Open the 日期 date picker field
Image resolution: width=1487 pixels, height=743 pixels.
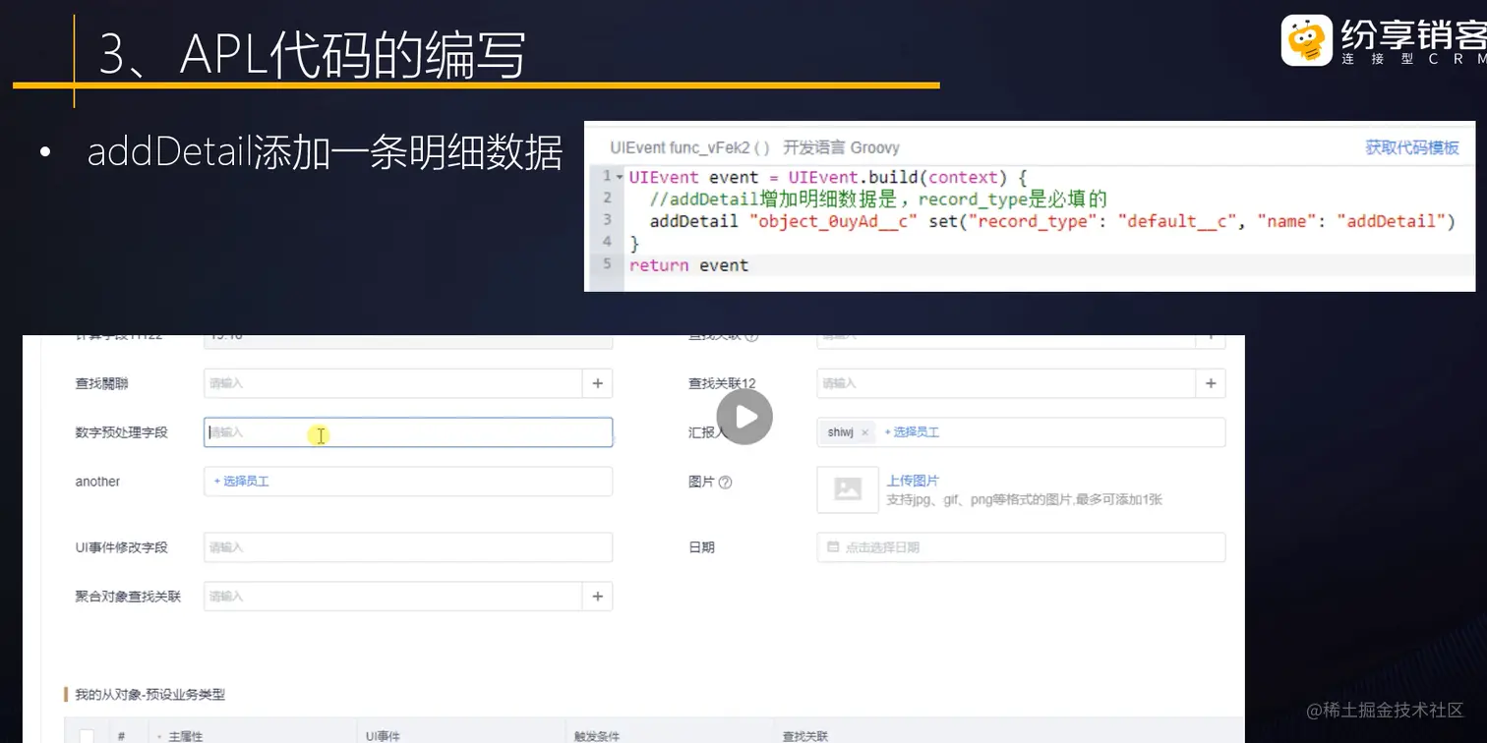pyautogui.click(x=1021, y=547)
